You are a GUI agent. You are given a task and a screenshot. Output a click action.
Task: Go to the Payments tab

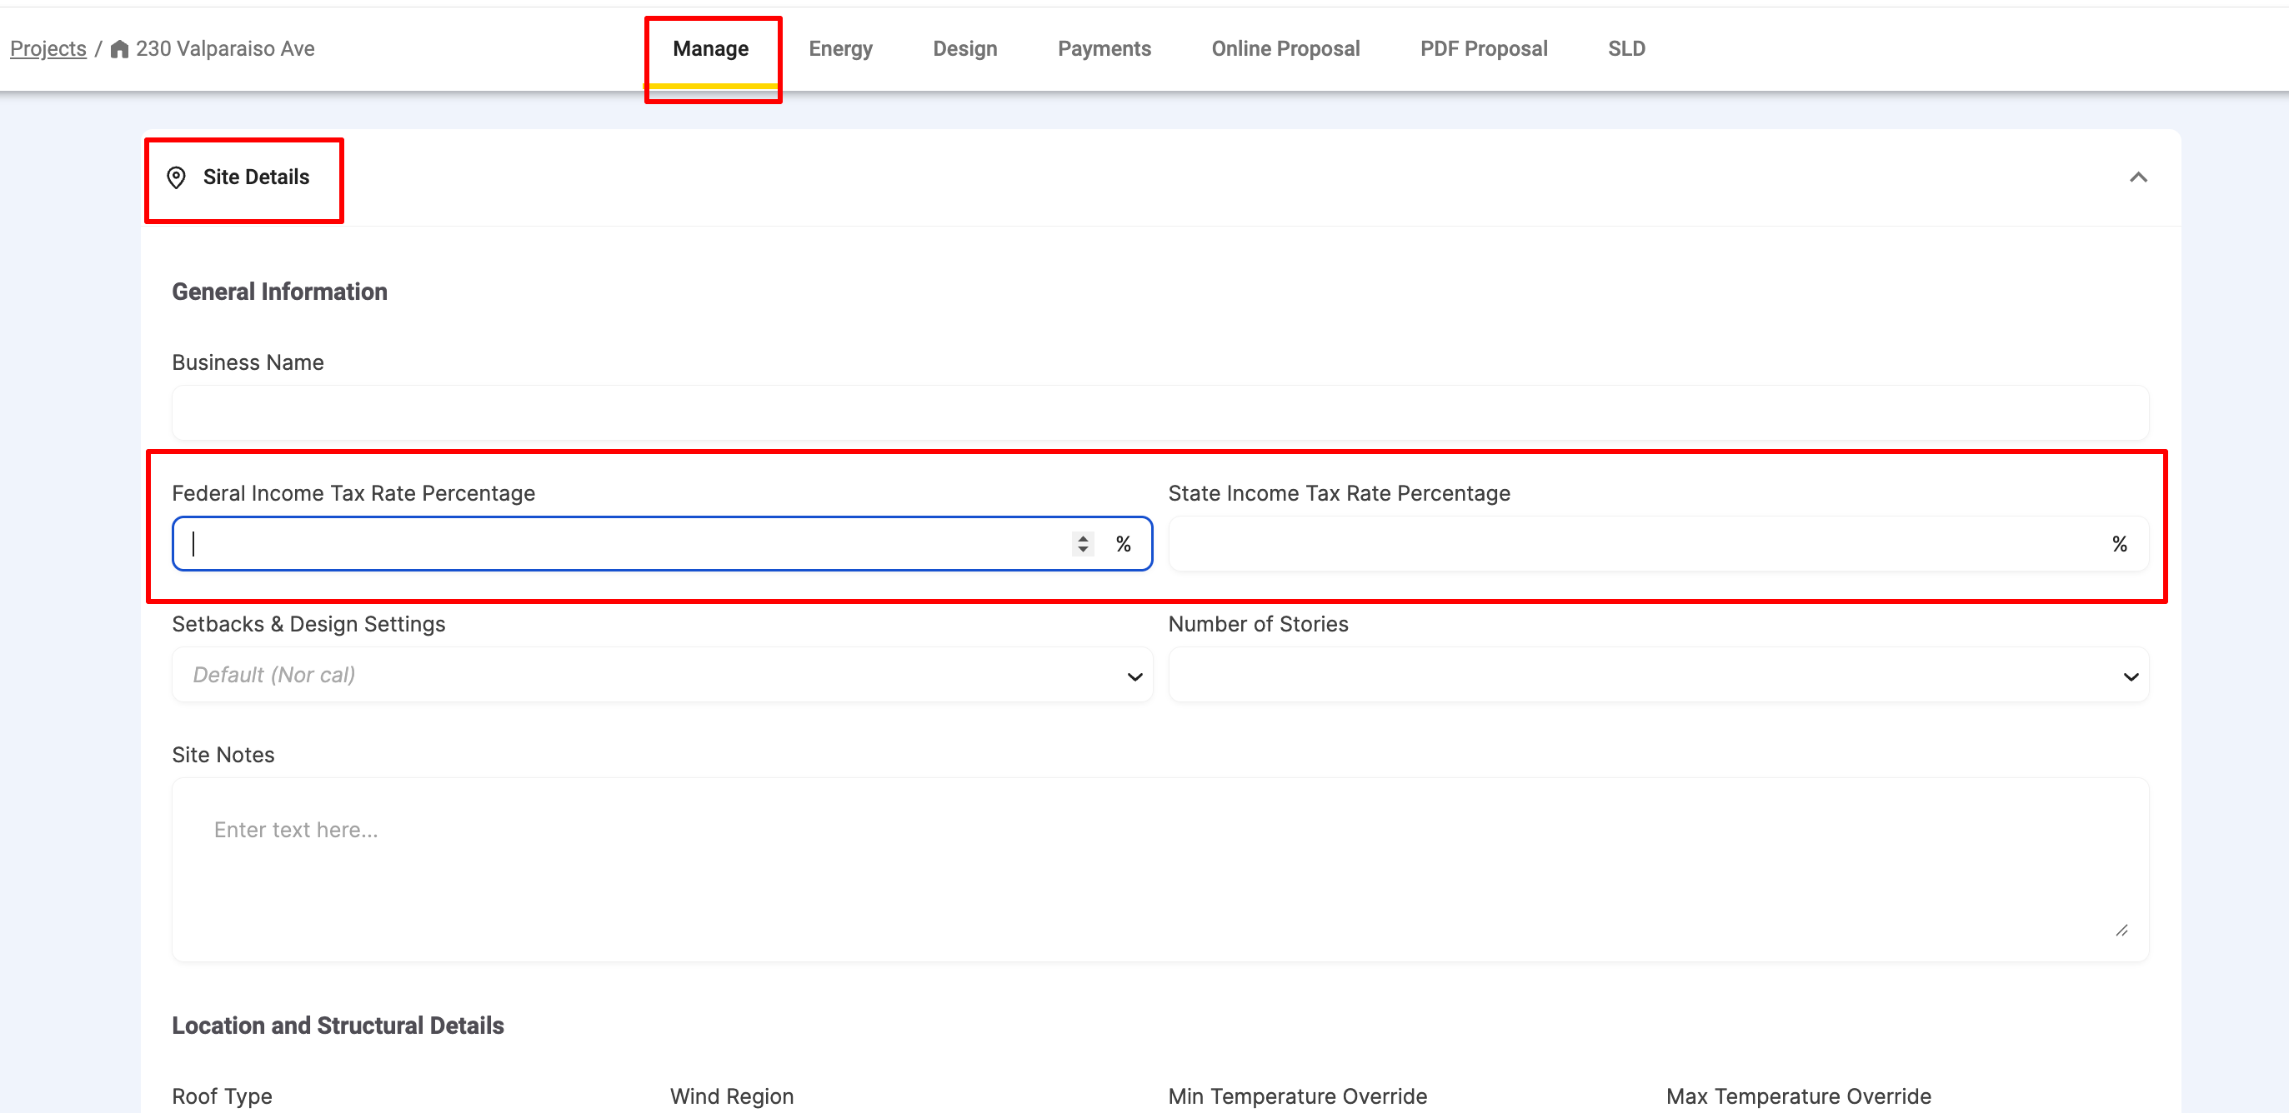1104,49
